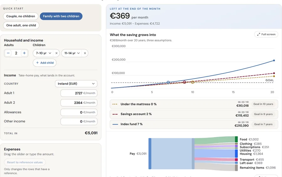Screen dimensions: 282x177
Task: Add another child to household
Action: point(44,63)
